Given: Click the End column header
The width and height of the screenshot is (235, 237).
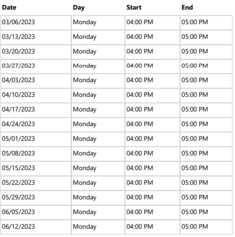Looking at the screenshot, I should point(187,8).
